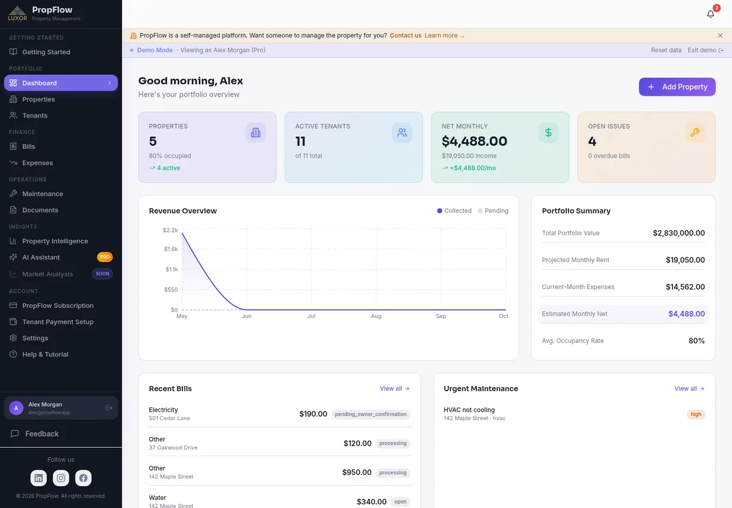View all urgent maintenance items
The height and width of the screenshot is (508, 732).
point(689,388)
